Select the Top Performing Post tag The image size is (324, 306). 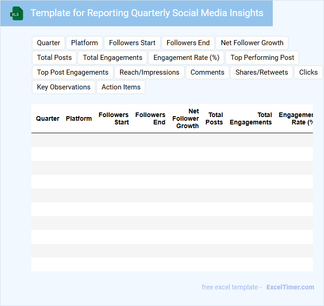[262, 58]
